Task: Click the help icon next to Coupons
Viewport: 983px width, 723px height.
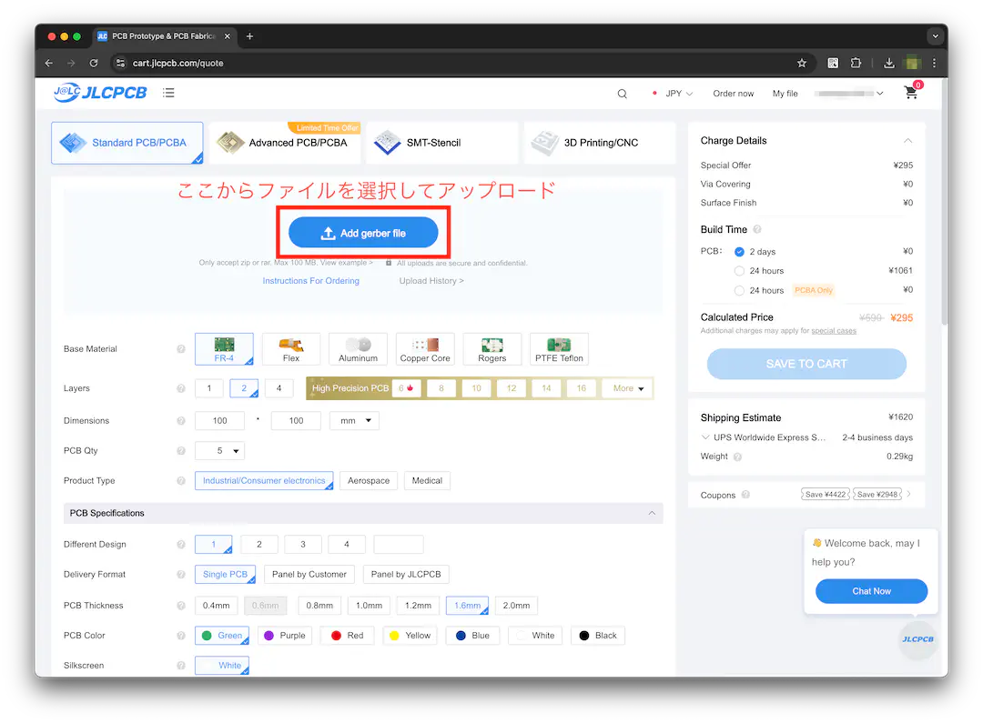Action: coord(745,495)
